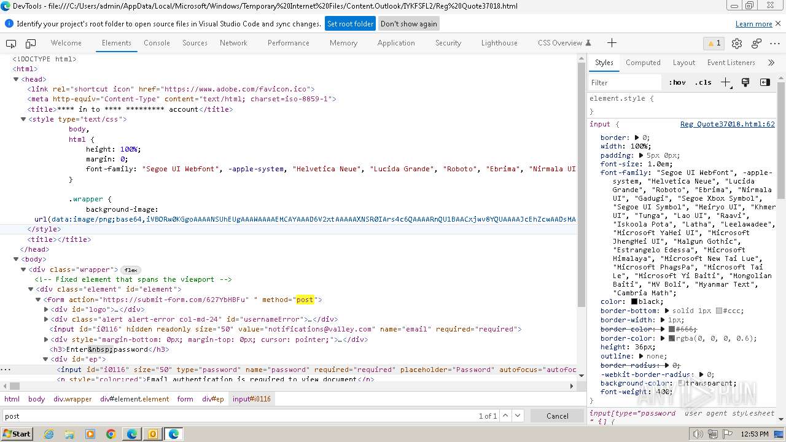Open the Security tab
This screenshot has height=442, width=786.
448,43
